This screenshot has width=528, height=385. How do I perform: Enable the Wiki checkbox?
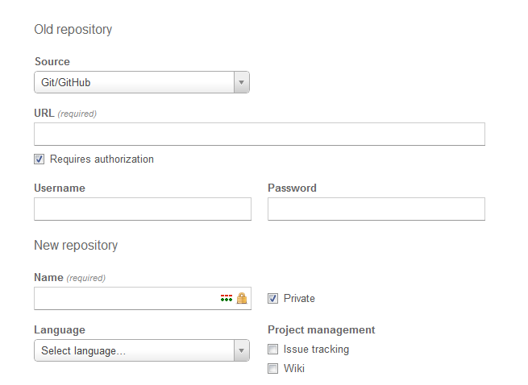click(x=272, y=369)
